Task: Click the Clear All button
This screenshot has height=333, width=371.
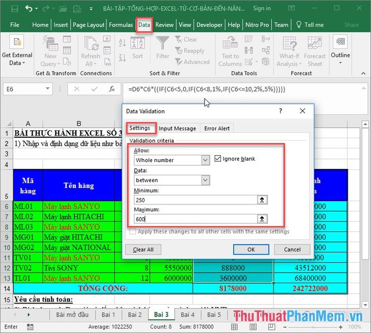Action: coord(143,249)
